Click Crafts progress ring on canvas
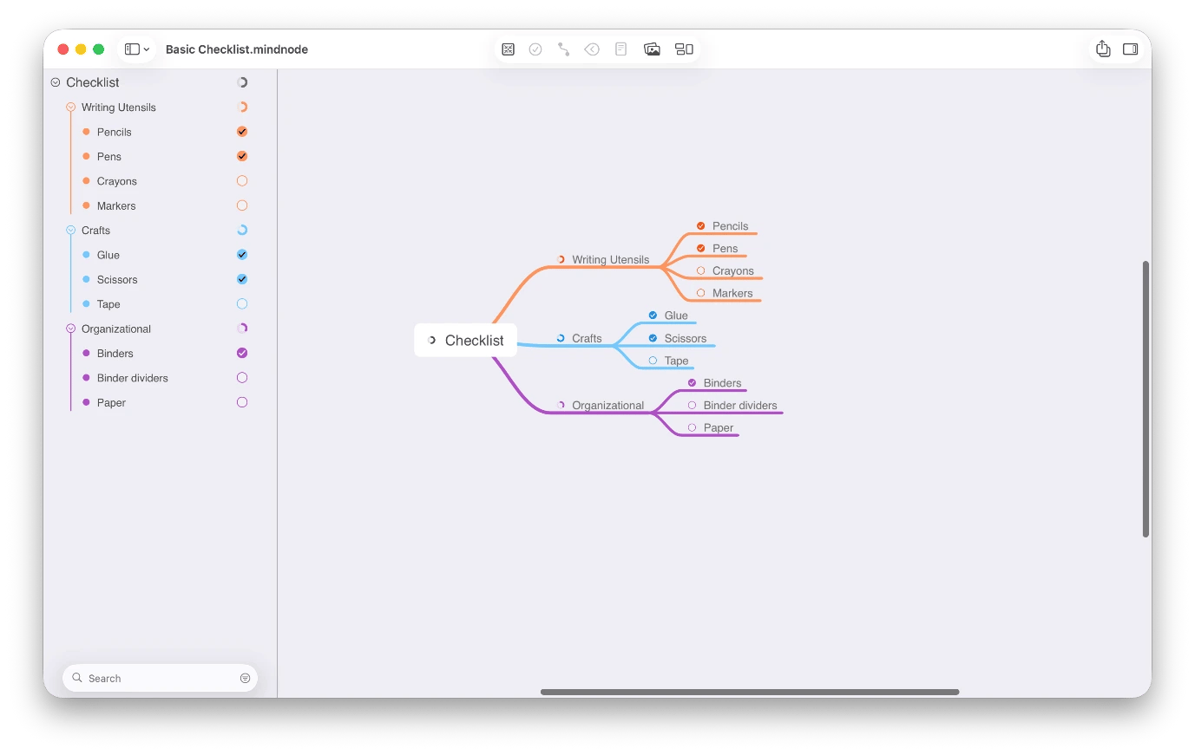Viewport: 1195px width, 755px height. tap(561, 338)
